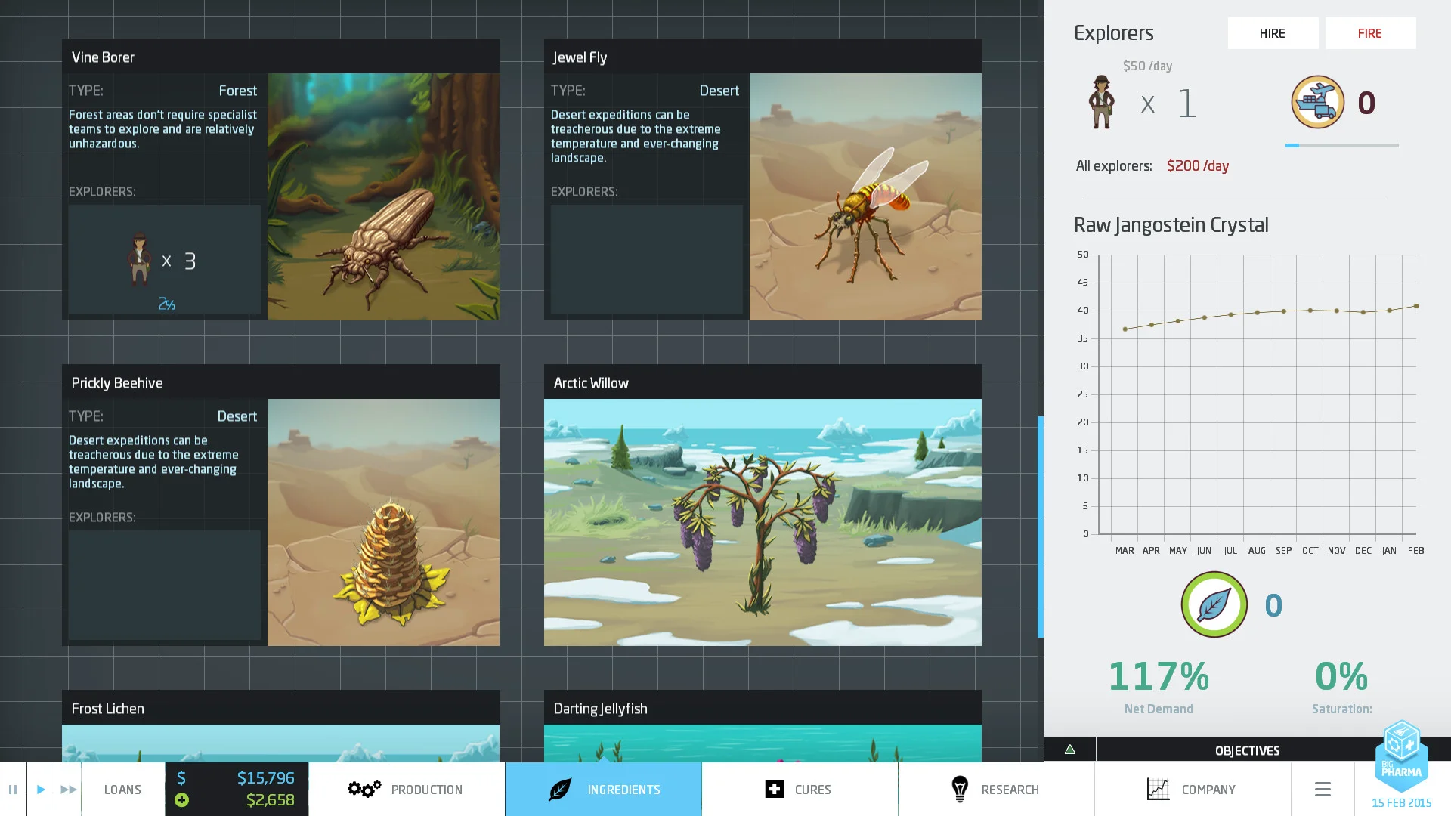This screenshot has width=1451, height=816.
Task: Open Company via the chart icon
Action: (x=1158, y=789)
